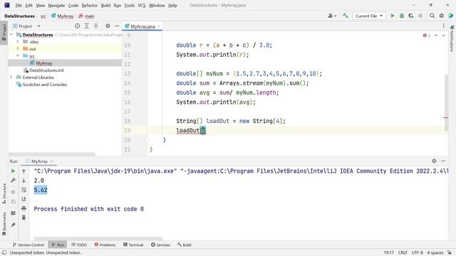Print the Run console output
The width and height of the screenshot is (456, 256).
click(24, 208)
